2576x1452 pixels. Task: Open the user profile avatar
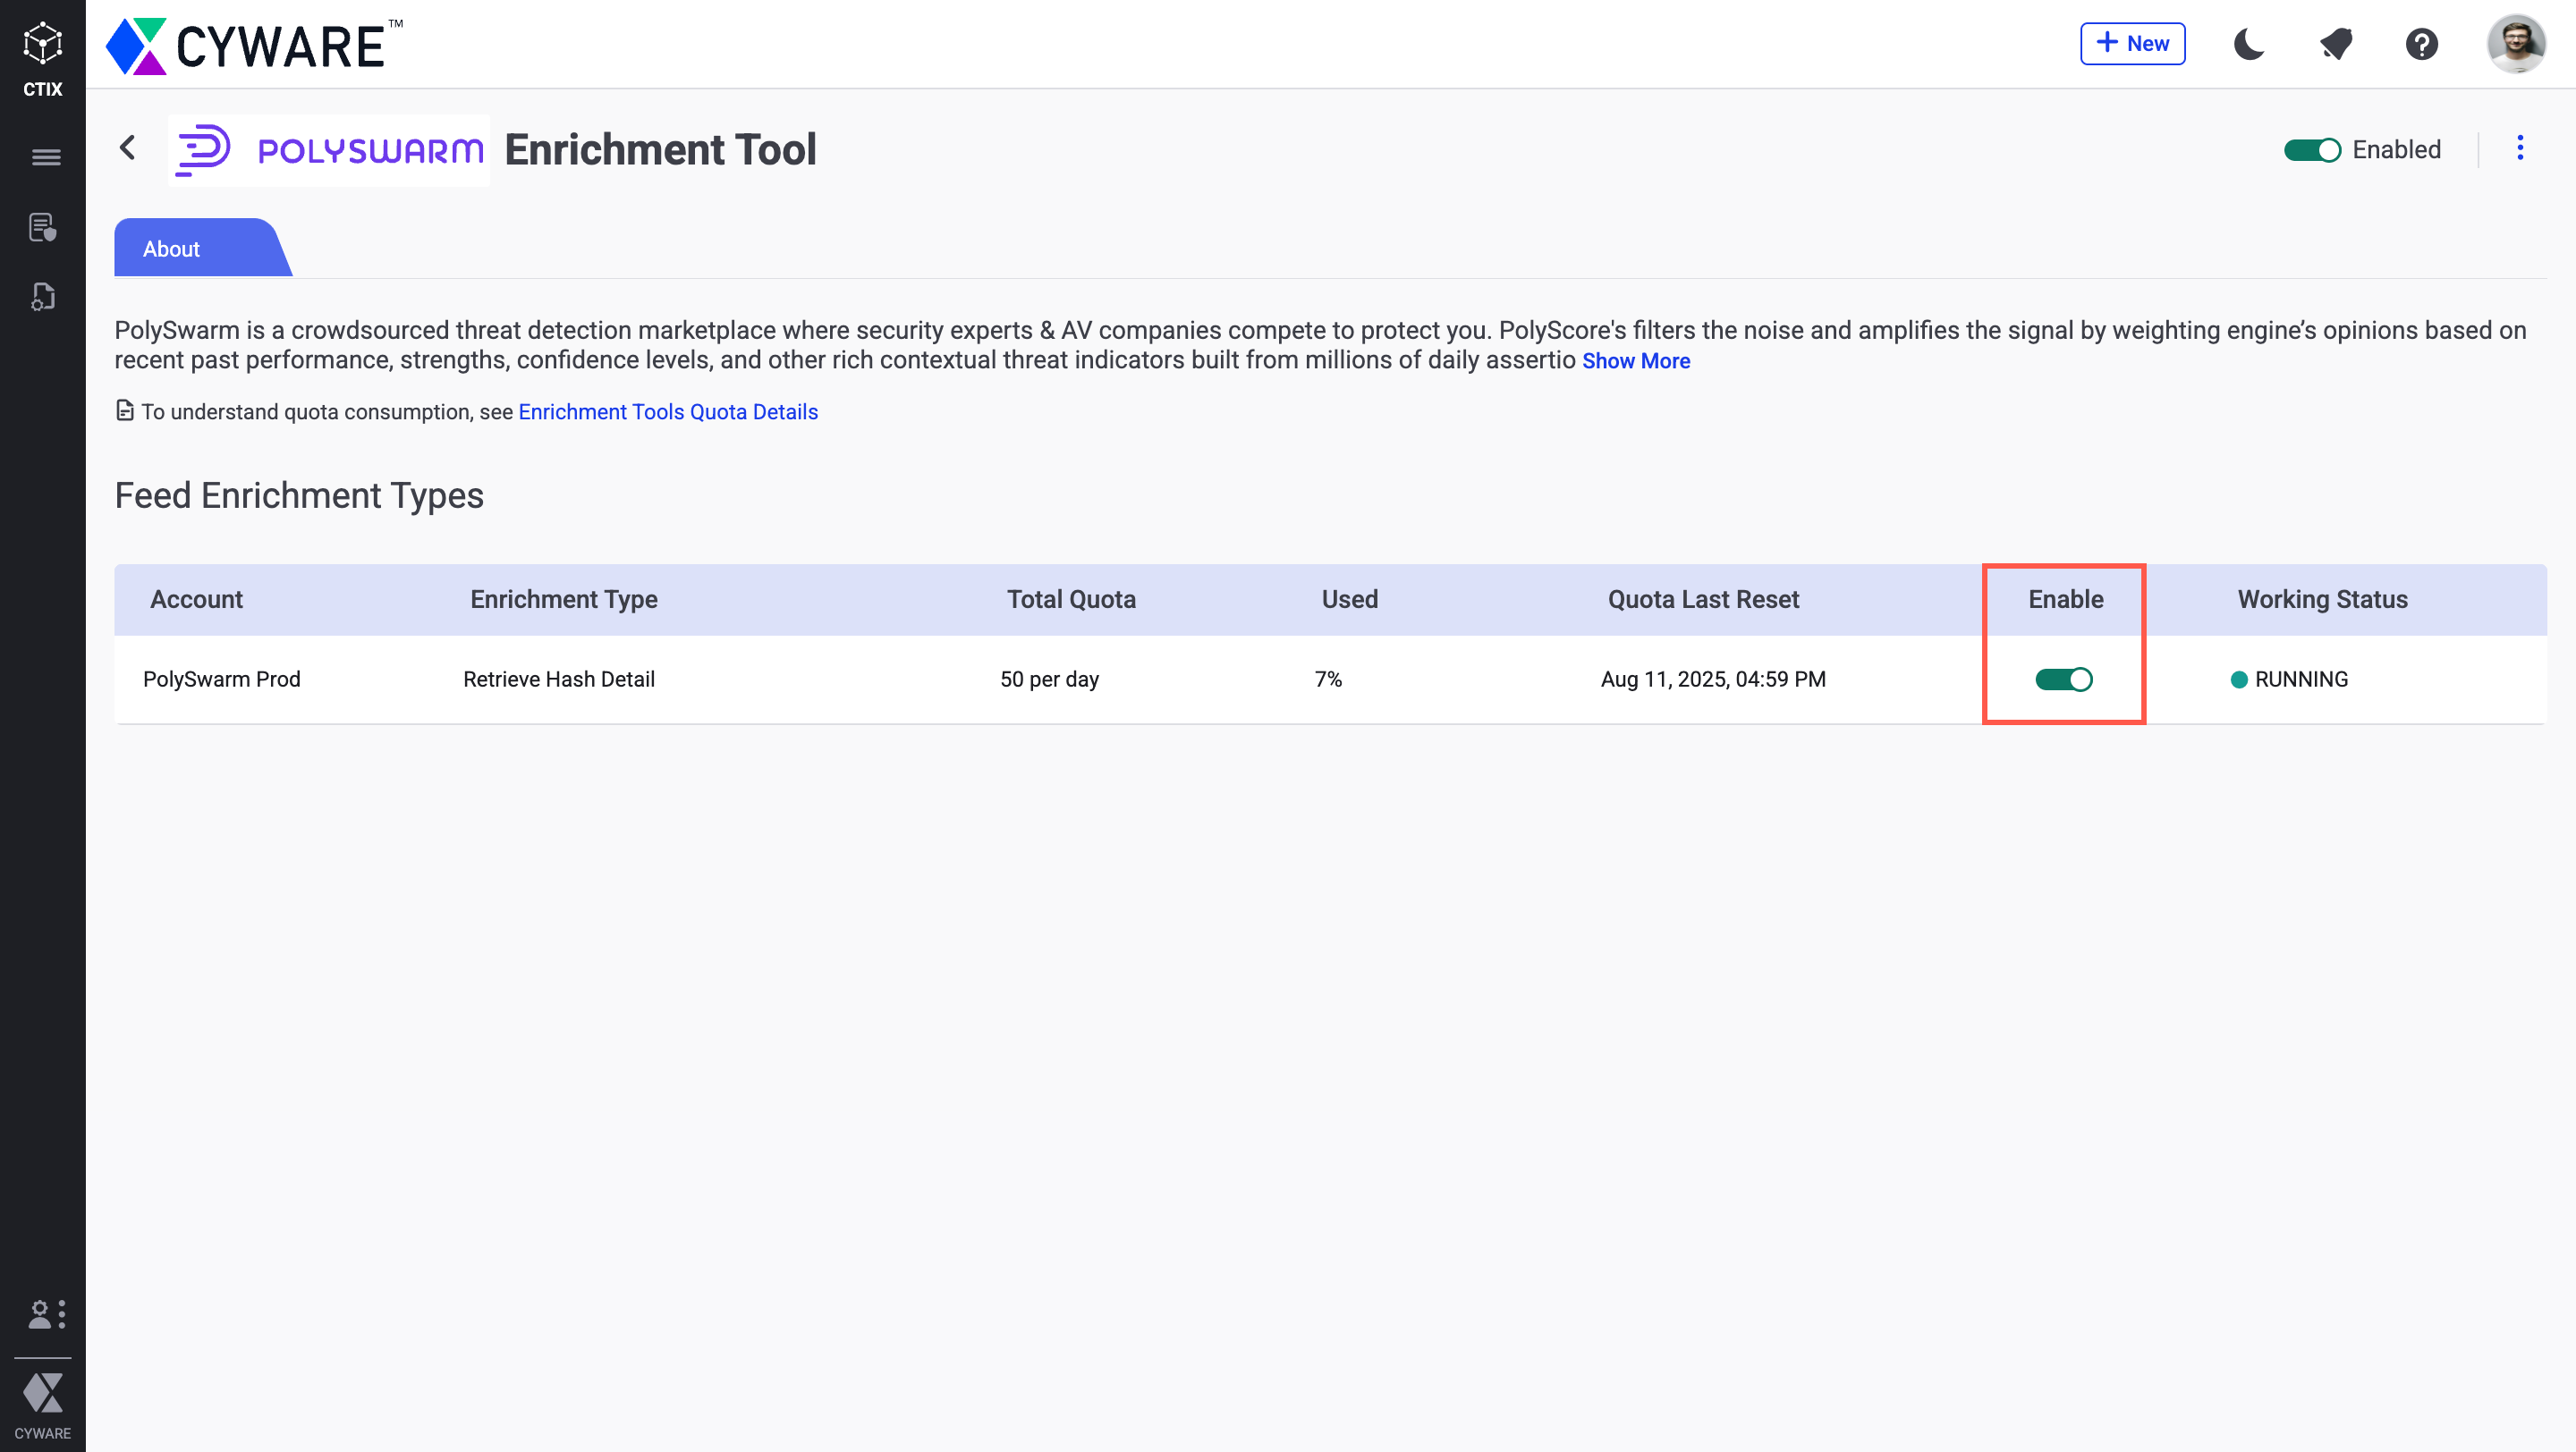(x=2515, y=44)
